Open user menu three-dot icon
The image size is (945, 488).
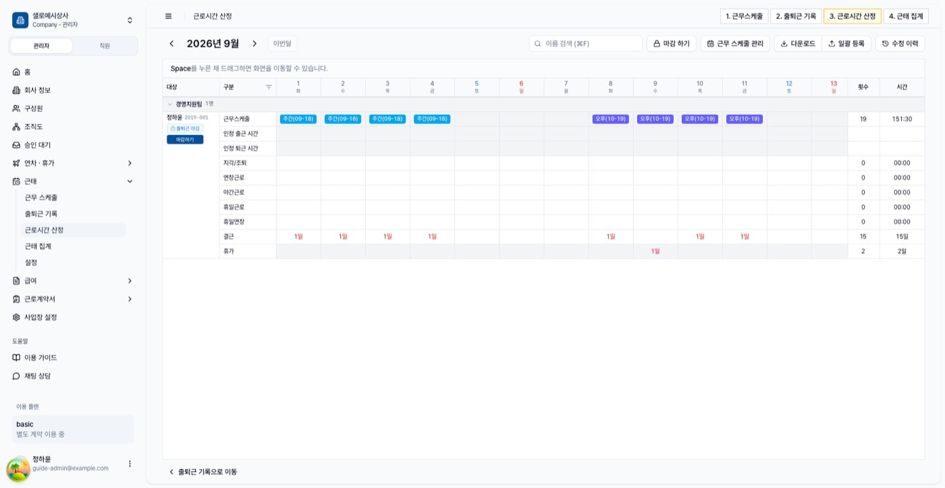pyautogui.click(x=130, y=464)
